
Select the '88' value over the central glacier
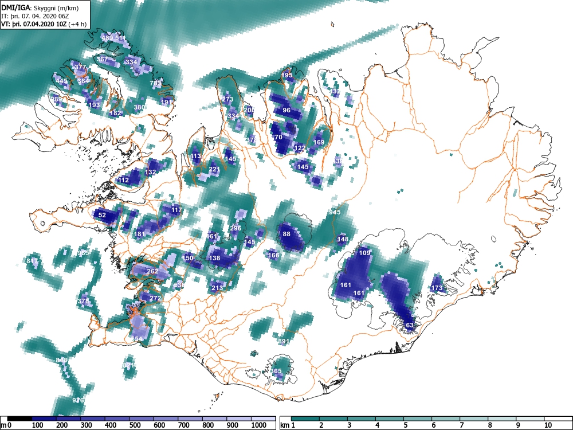286,234
